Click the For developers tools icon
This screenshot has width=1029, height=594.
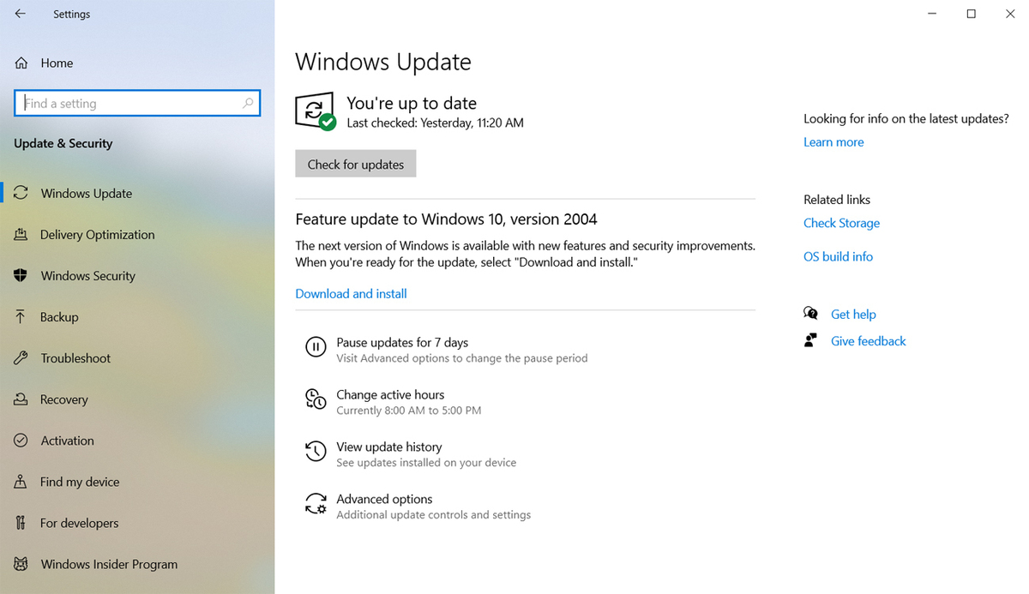tap(21, 522)
